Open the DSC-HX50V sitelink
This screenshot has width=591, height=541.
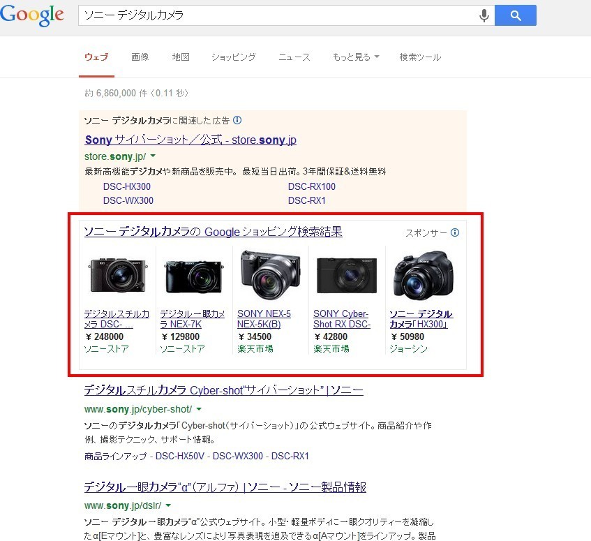[180, 456]
